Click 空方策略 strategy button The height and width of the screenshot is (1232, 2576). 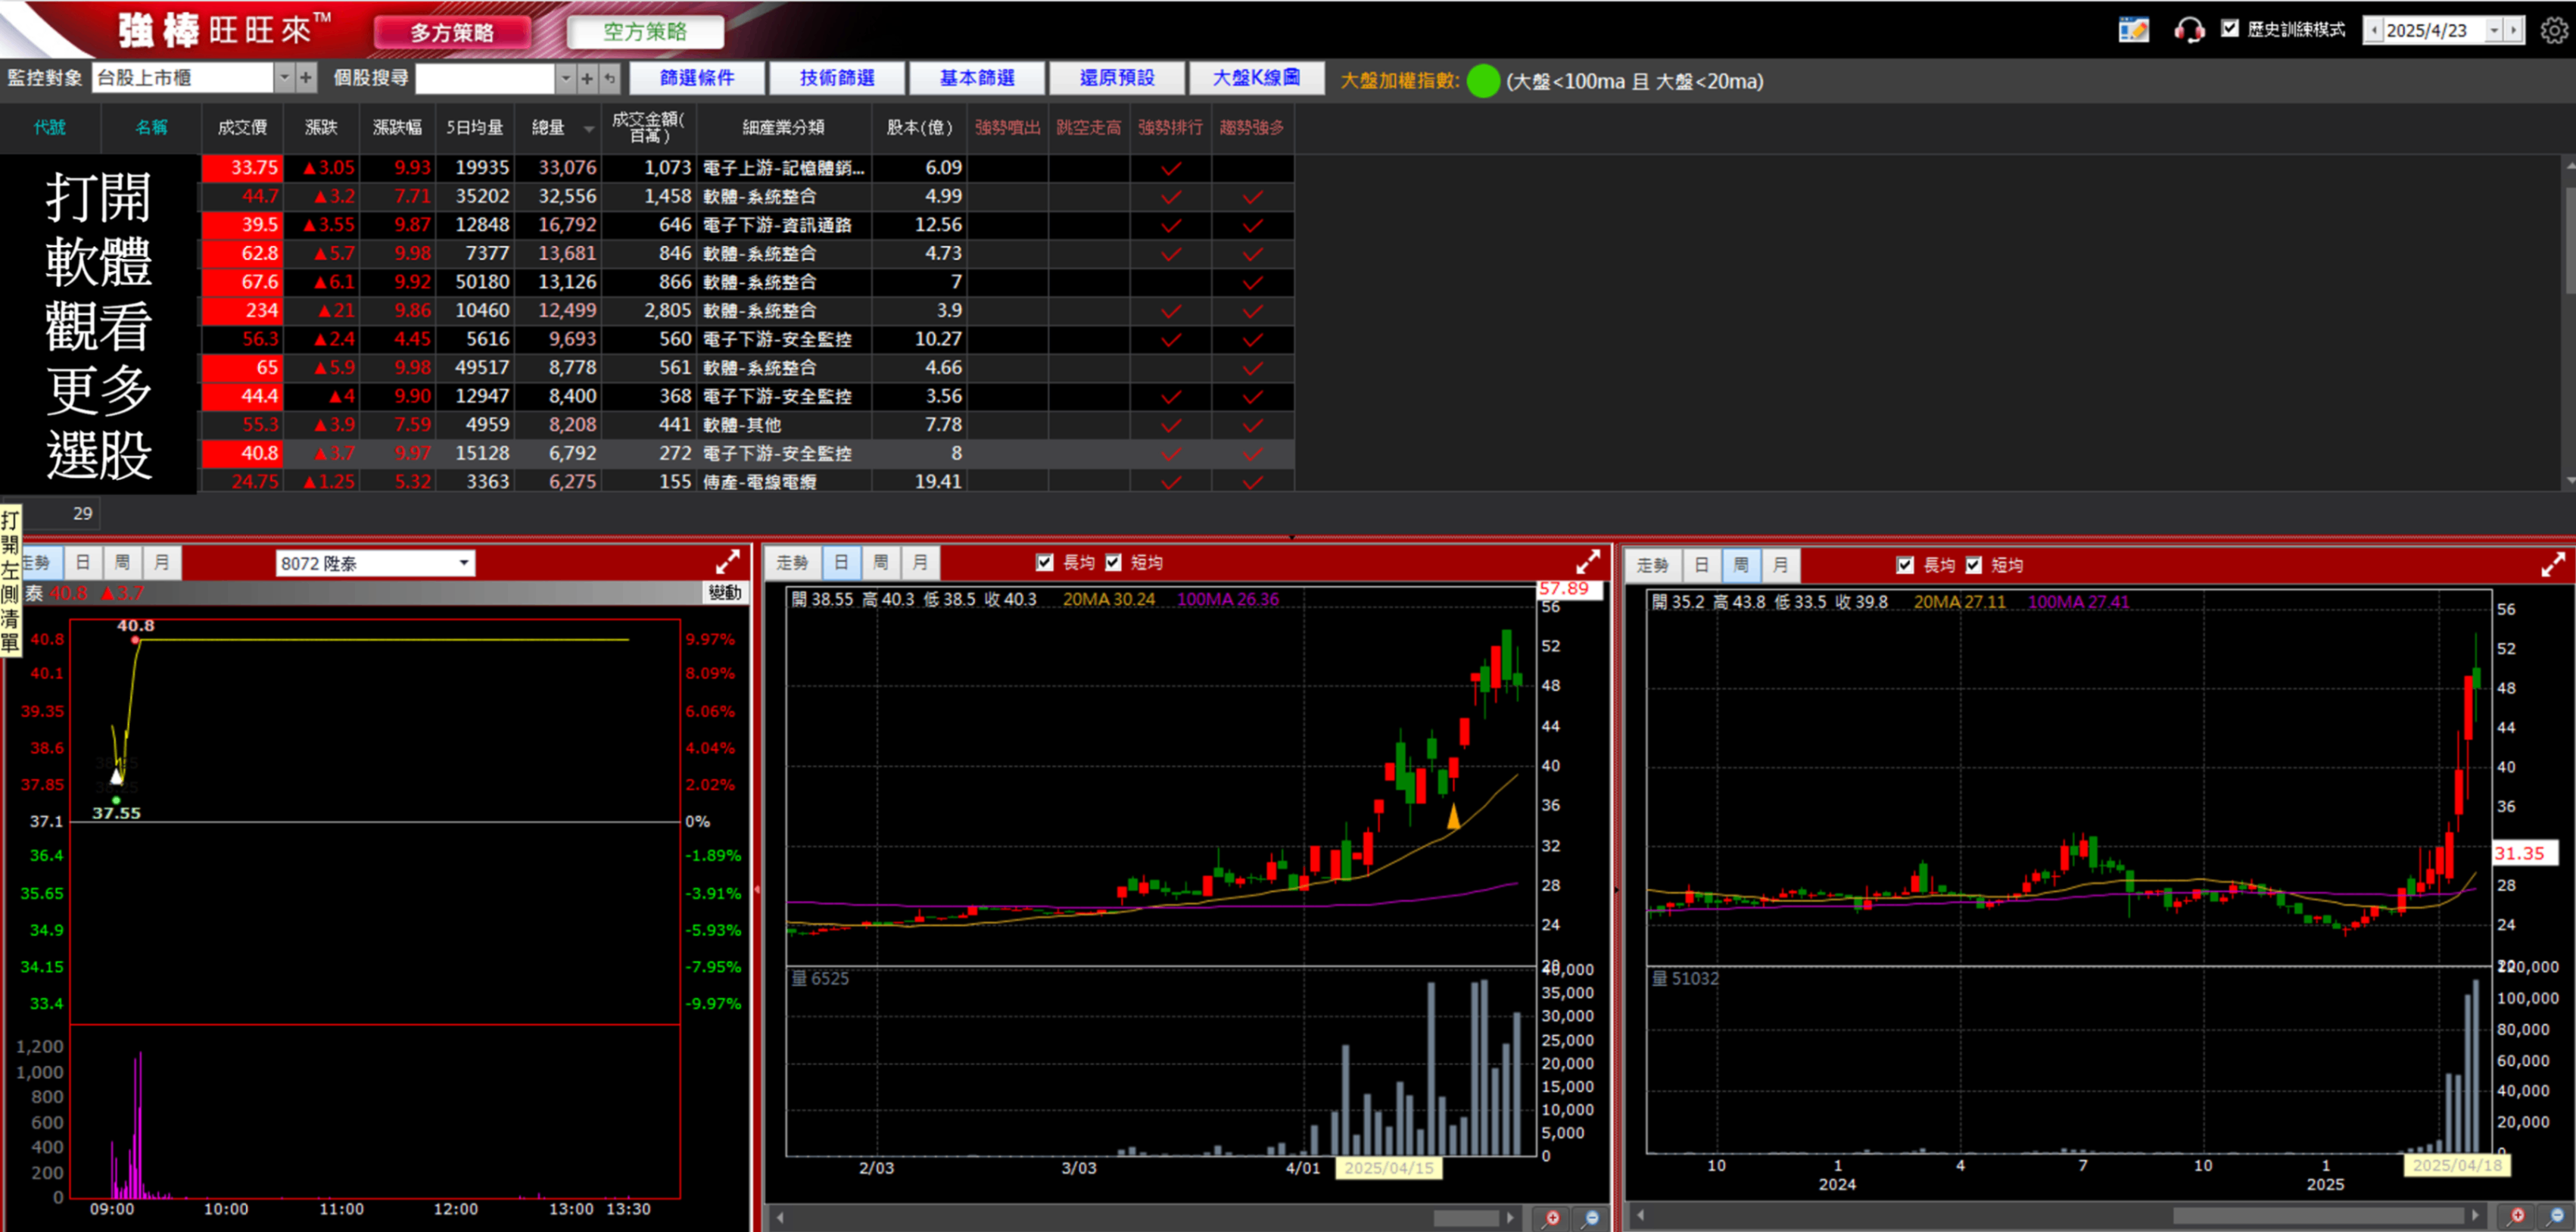[x=645, y=32]
